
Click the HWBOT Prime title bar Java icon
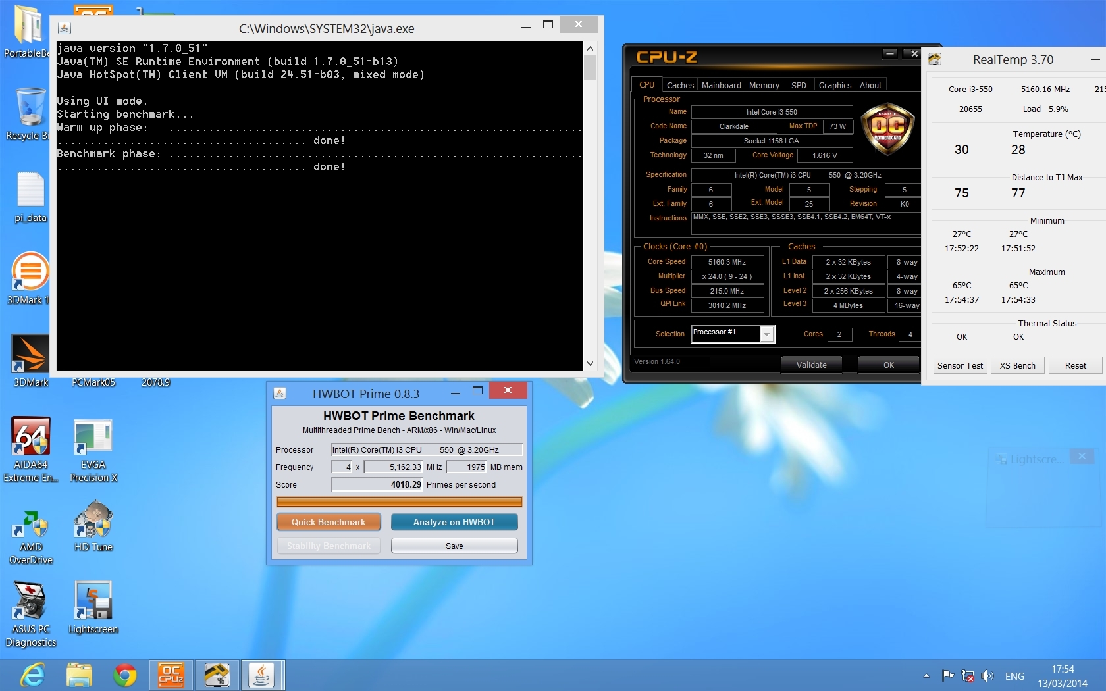280,394
